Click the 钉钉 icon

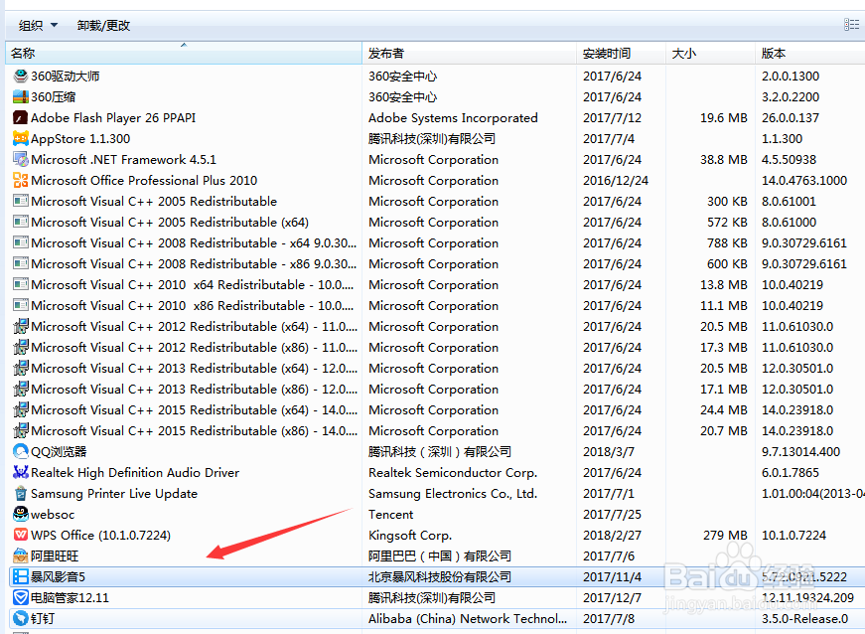(x=21, y=618)
